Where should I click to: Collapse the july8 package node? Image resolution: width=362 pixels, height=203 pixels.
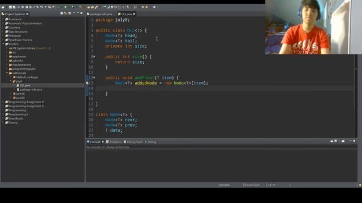(x=11, y=81)
